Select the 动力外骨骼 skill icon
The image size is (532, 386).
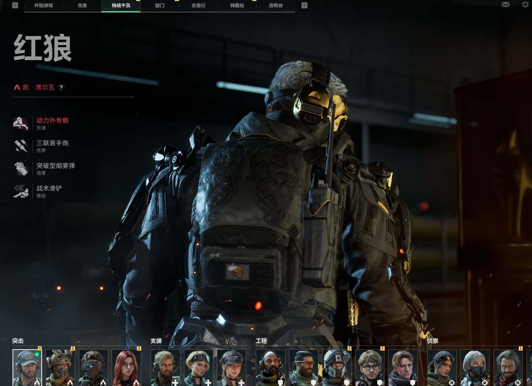pyautogui.click(x=21, y=123)
